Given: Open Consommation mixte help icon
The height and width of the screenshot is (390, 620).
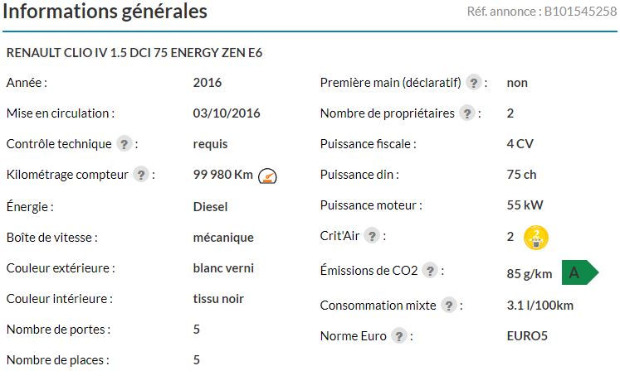Looking at the screenshot, I should tap(449, 306).
